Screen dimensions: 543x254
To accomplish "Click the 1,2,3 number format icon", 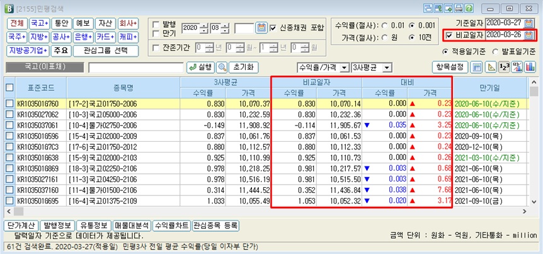I will tap(503, 67).
